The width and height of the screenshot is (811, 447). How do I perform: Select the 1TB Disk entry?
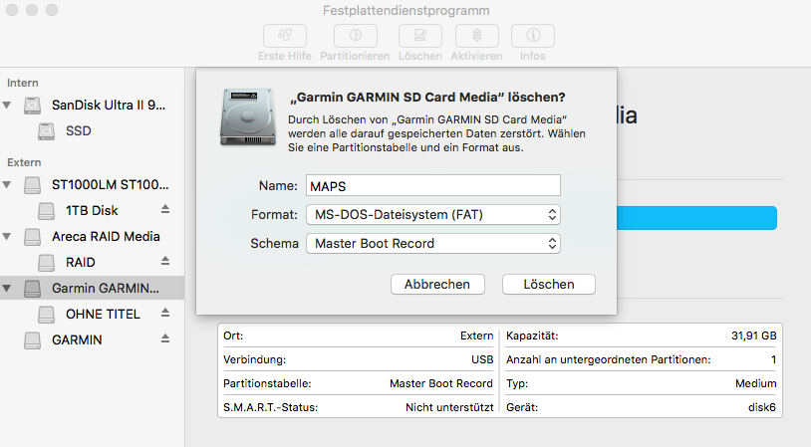[x=92, y=211]
